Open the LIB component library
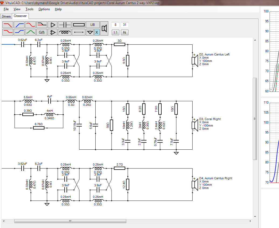Screen dimensions: 279x228 coord(93,25)
